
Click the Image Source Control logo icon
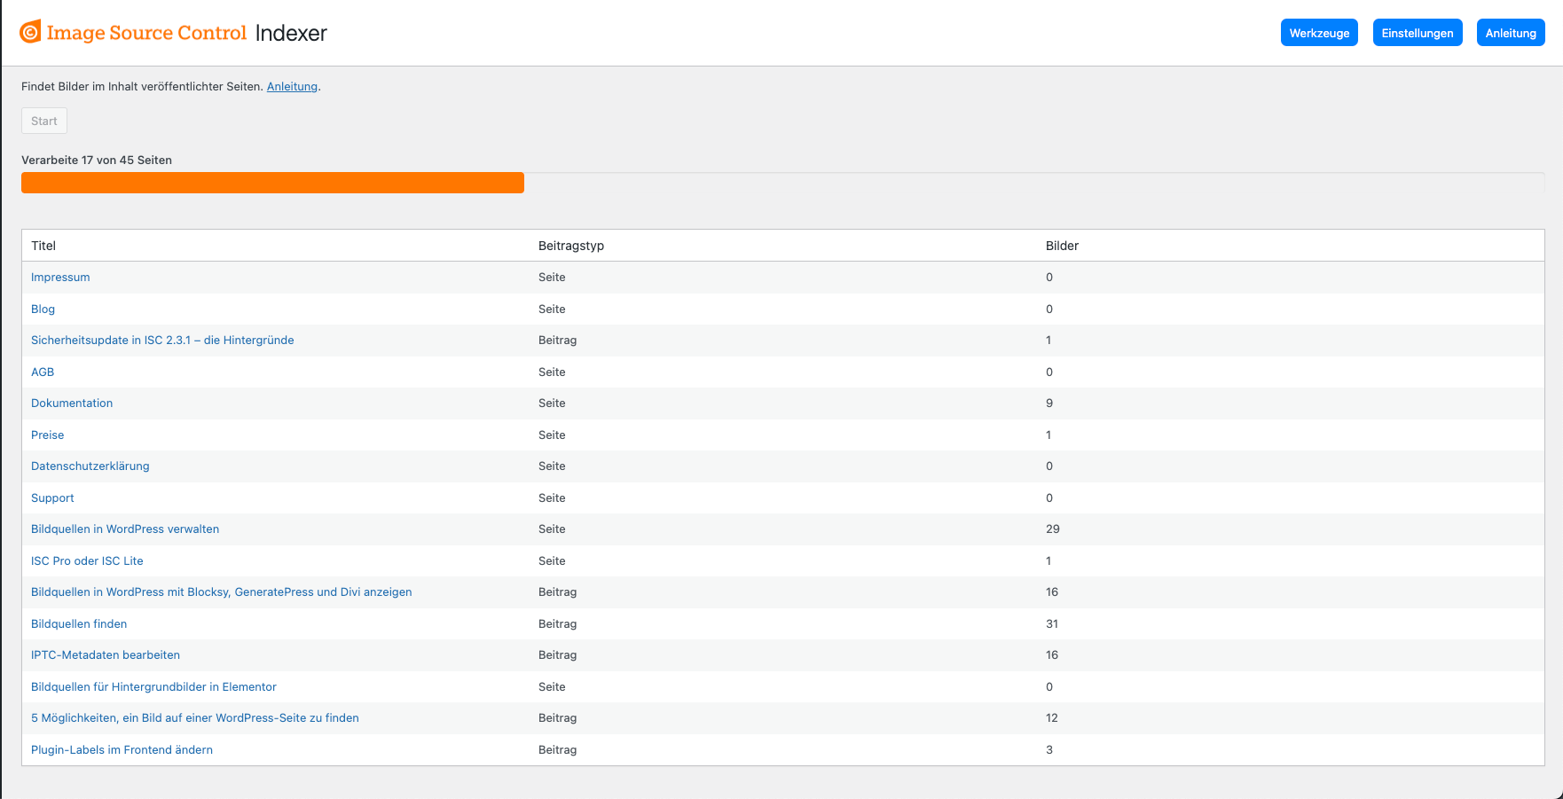(30, 32)
